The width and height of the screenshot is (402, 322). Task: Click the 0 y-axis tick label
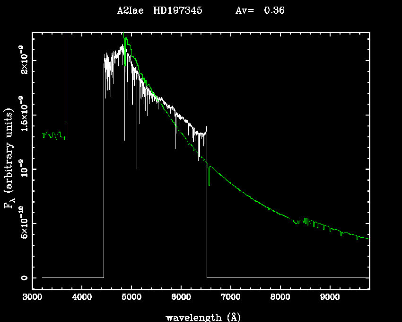click(23, 277)
